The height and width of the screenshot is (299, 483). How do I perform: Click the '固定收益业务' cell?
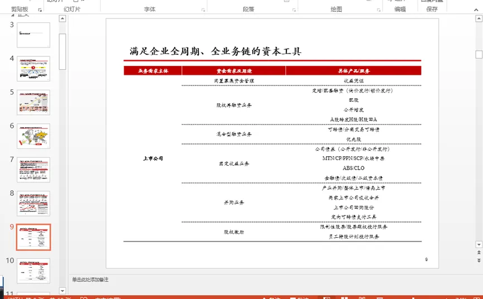coord(234,163)
